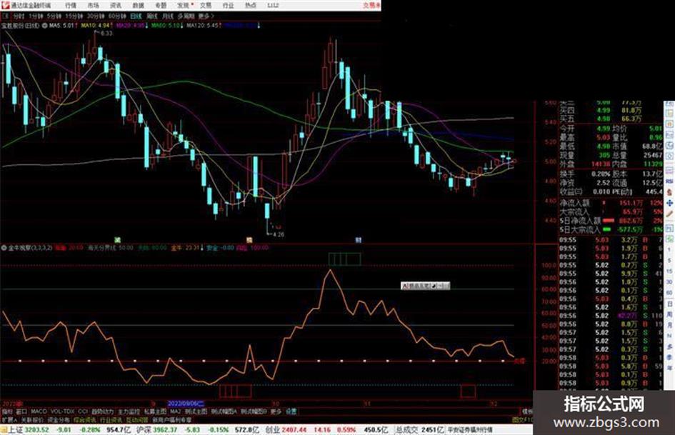Screen dimensions: 675x435
Task: Click the 60 minute shortcut in right sidebar
Action: (669, 293)
